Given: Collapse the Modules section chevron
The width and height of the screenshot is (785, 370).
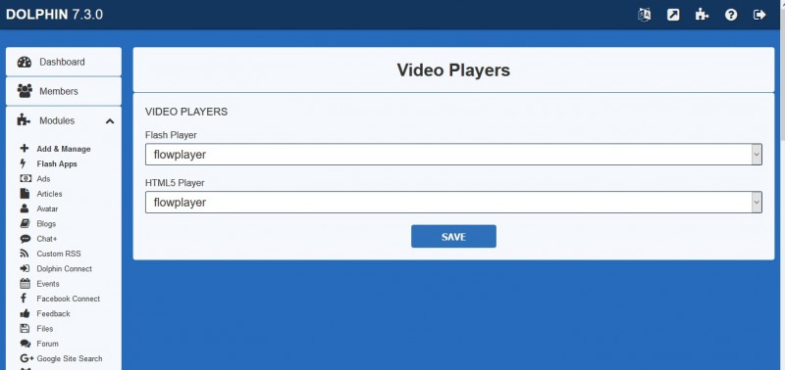Looking at the screenshot, I should coord(110,120).
